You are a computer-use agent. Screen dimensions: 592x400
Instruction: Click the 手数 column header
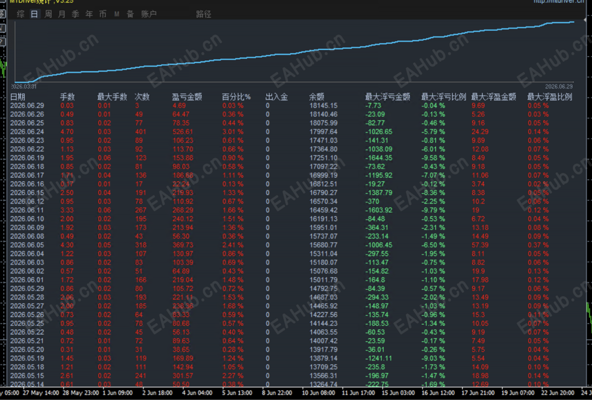[x=68, y=97]
